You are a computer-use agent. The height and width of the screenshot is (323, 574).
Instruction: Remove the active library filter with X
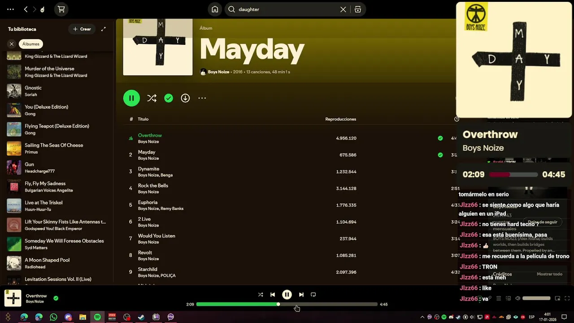tap(12, 44)
